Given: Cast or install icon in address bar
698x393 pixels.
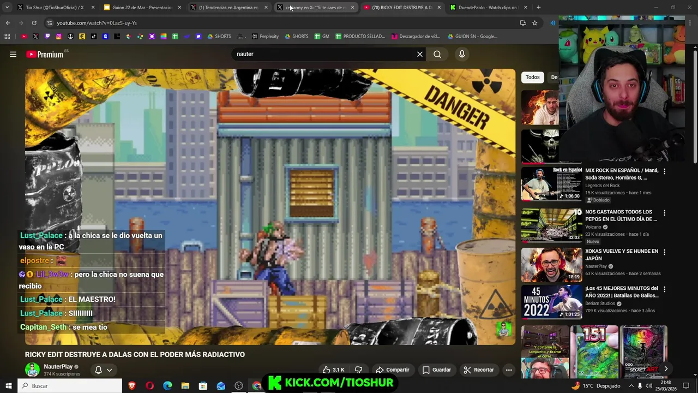Looking at the screenshot, I should [x=523, y=23].
